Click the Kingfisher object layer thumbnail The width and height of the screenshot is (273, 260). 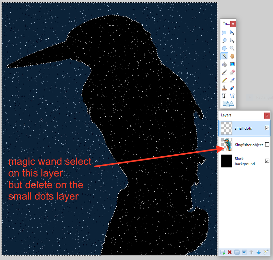[x=227, y=145]
